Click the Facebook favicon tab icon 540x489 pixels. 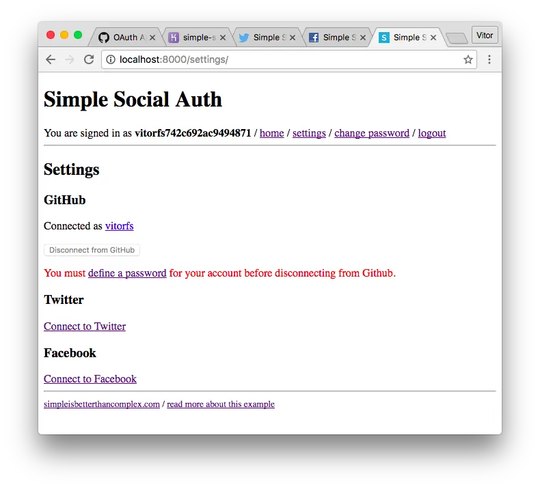pyautogui.click(x=313, y=37)
